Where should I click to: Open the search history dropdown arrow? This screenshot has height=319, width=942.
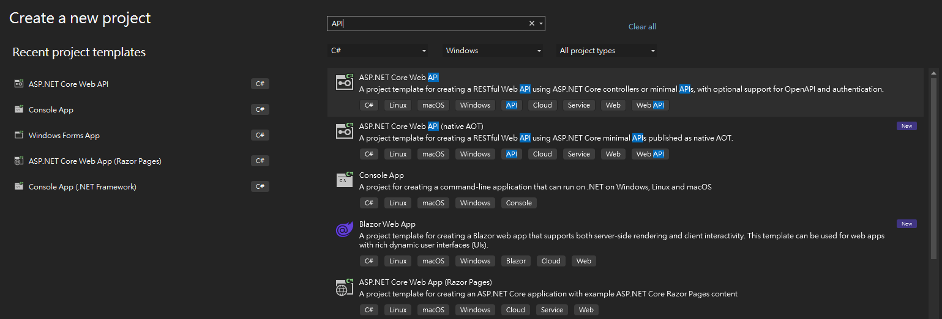(x=541, y=24)
